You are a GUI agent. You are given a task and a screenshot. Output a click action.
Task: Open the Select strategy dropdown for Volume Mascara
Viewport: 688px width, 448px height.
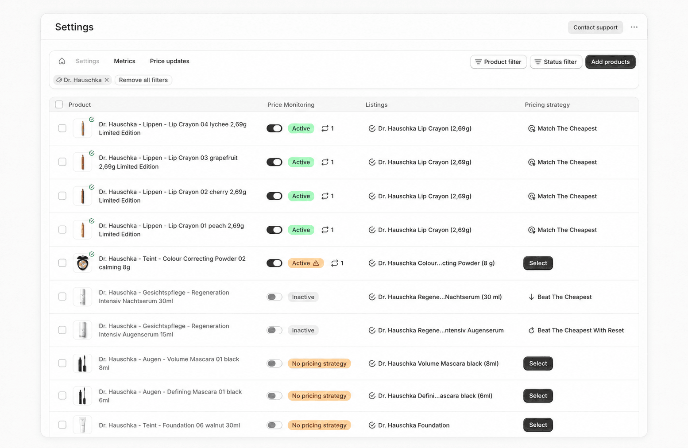click(538, 363)
